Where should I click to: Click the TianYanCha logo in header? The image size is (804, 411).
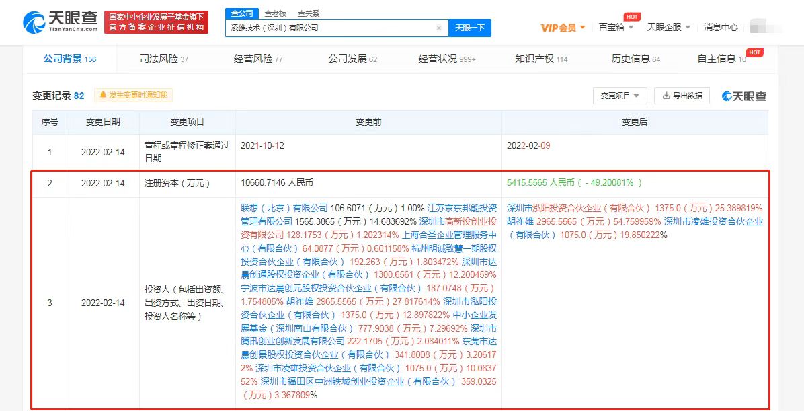[x=61, y=22]
